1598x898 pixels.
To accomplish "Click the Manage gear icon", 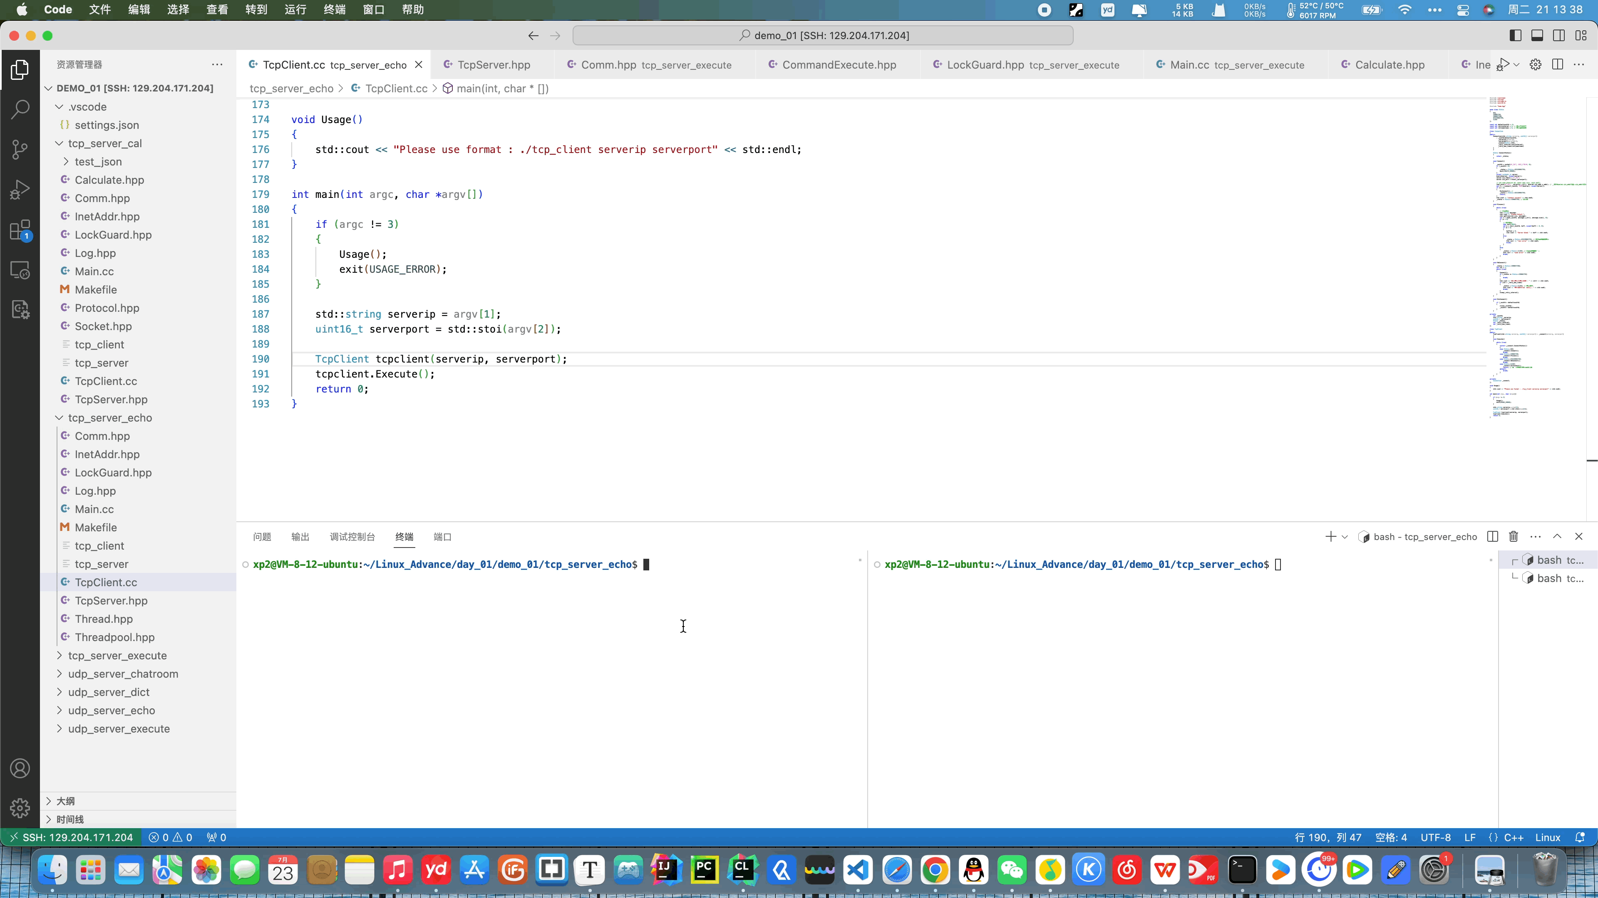I will (20, 808).
